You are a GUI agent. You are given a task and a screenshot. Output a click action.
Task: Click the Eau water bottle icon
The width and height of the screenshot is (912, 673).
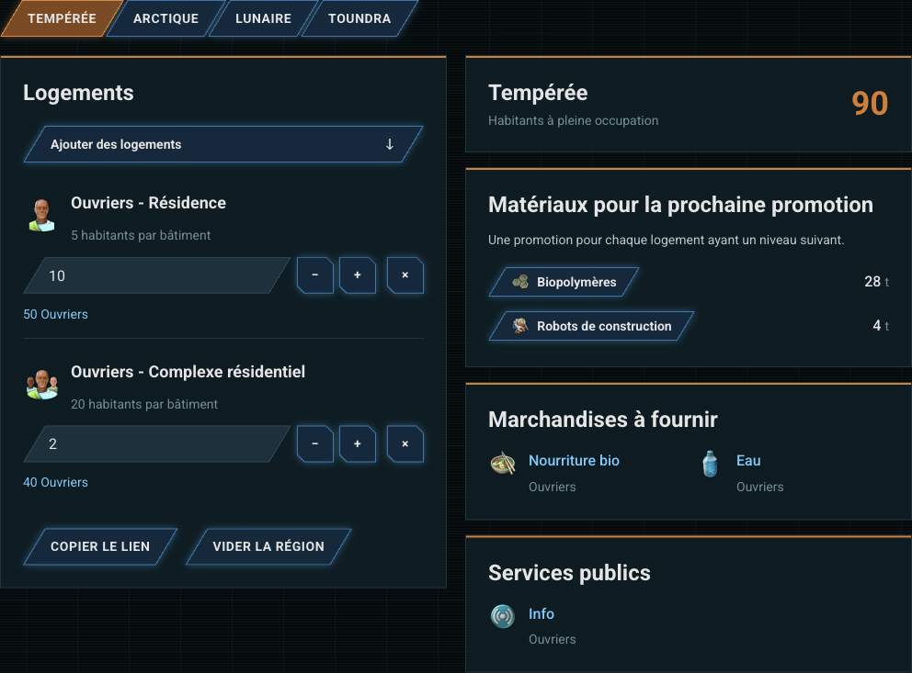point(710,464)
